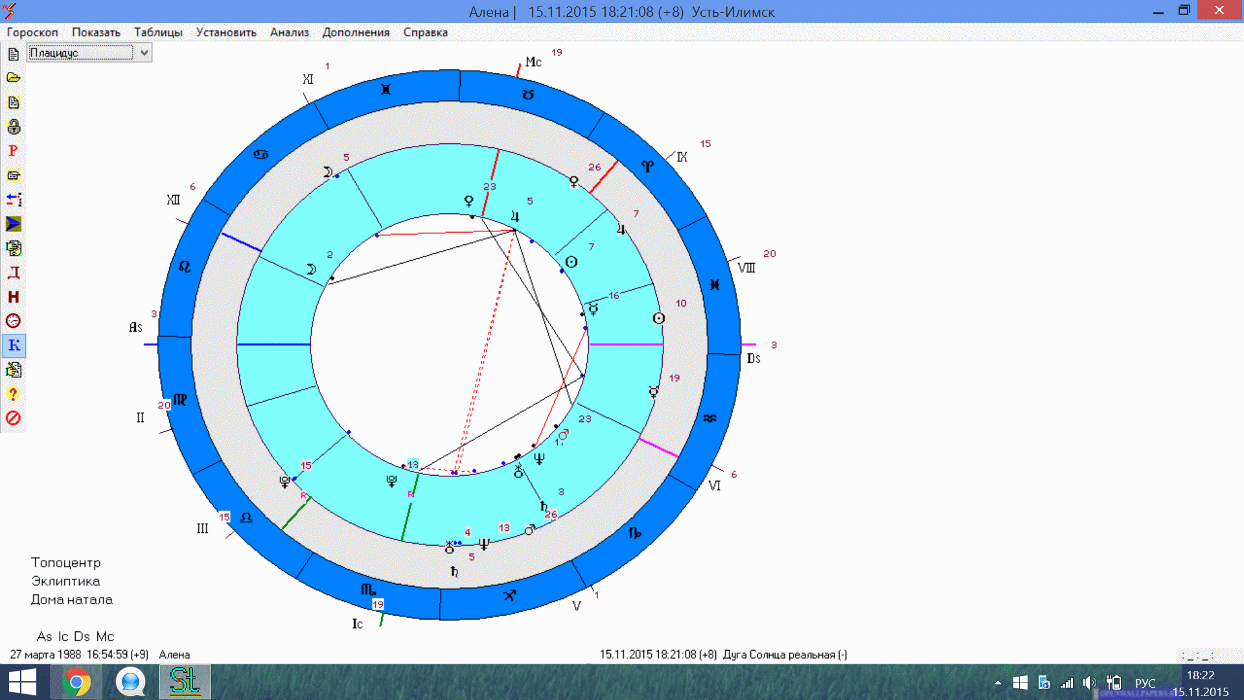The image size is (1244, 700).
Task: Click the red prohibition circle icon
Action: [13, 418]
